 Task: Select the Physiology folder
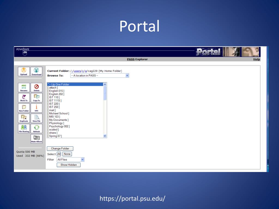pos(75,123)
